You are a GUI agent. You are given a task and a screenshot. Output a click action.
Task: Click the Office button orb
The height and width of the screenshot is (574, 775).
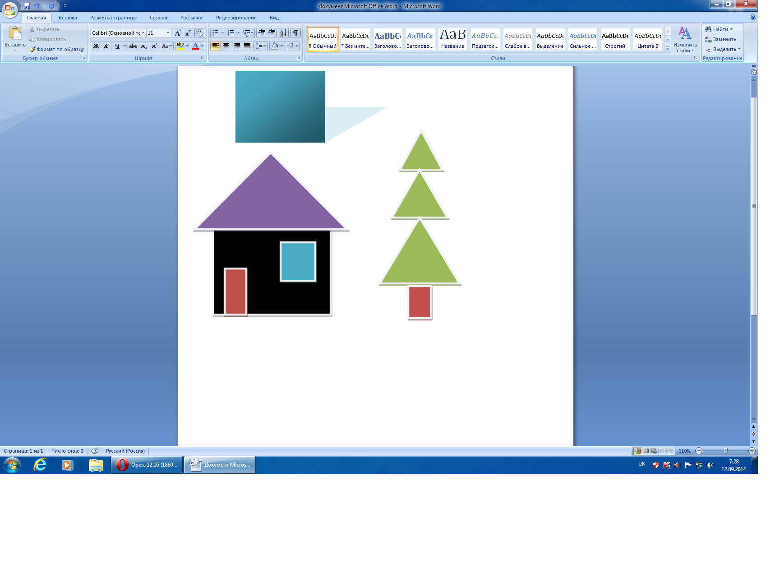(x=10, y=9)
